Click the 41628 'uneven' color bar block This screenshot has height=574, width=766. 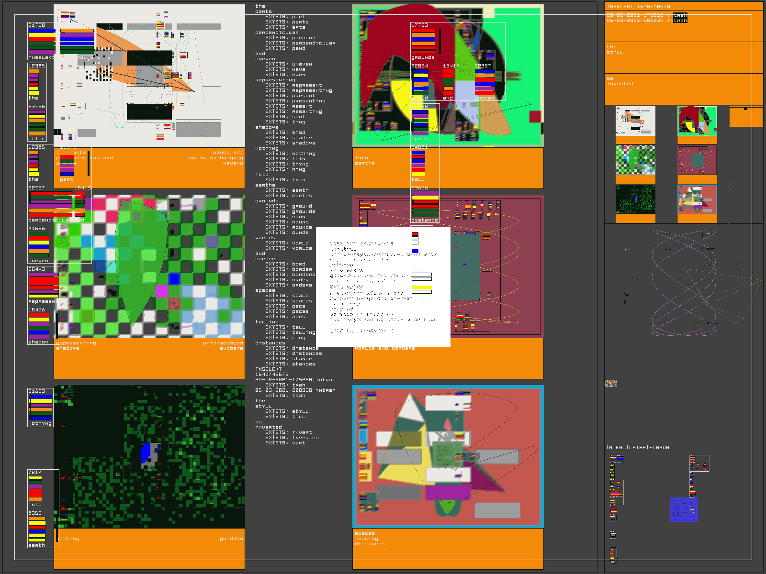click(38, 245)
